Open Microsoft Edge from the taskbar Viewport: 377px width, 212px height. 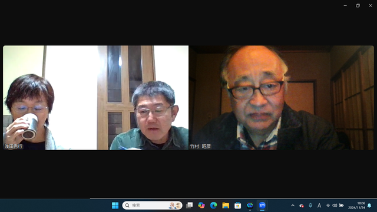pos(213,206)
